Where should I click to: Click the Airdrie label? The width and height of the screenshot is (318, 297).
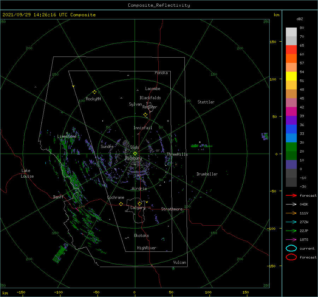coord(139,189)
